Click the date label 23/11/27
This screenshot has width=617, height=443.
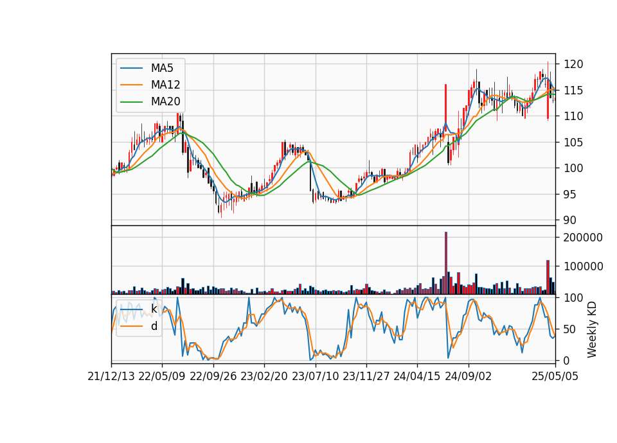click(x=366, y=376)
